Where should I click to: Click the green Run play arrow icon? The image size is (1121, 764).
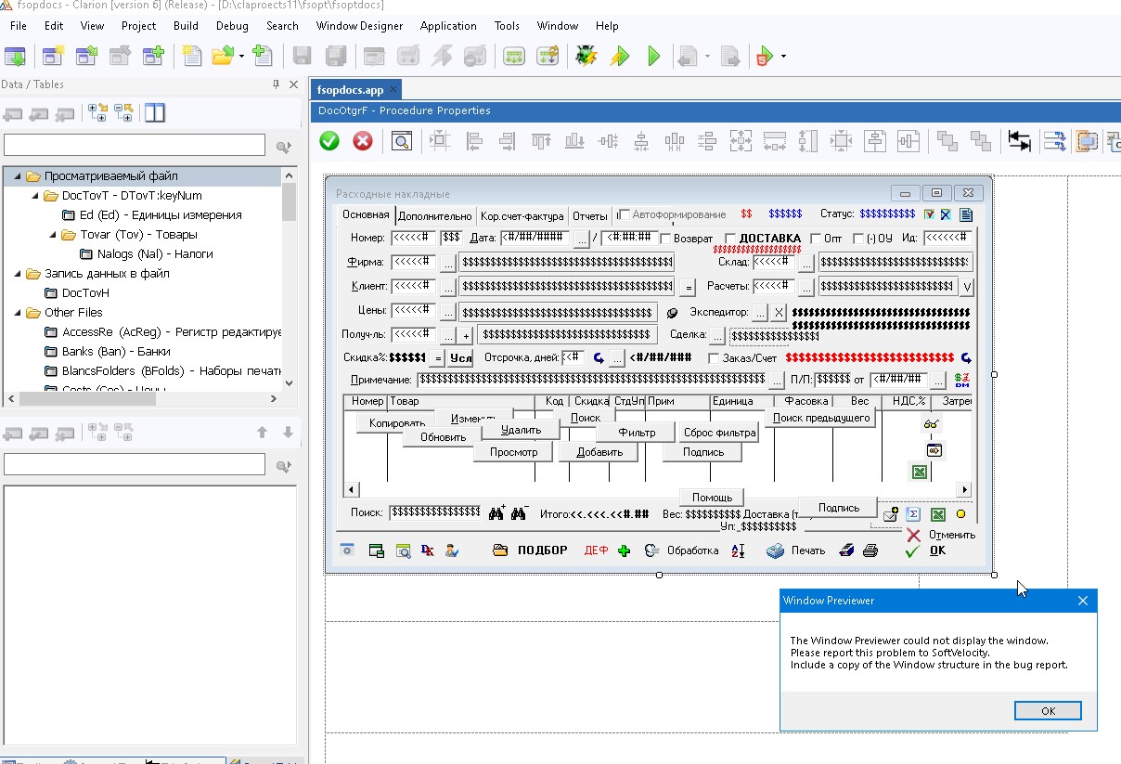click(x=653, y=57)
